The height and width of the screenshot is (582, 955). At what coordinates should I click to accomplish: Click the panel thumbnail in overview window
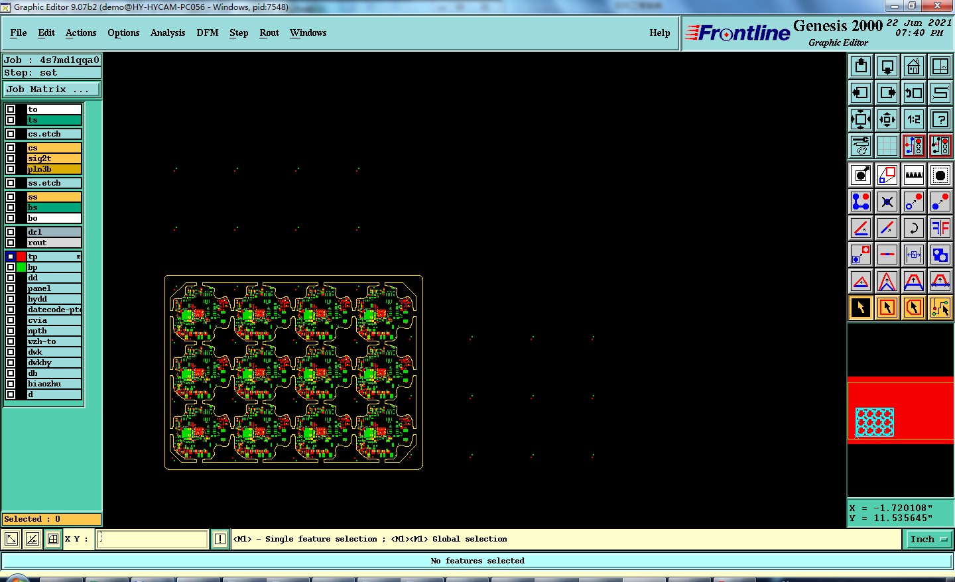click(875, 422)
